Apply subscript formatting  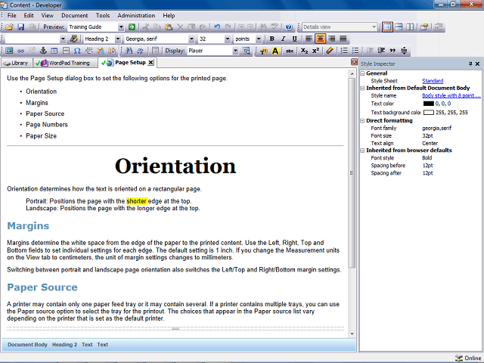coord(304,51)
